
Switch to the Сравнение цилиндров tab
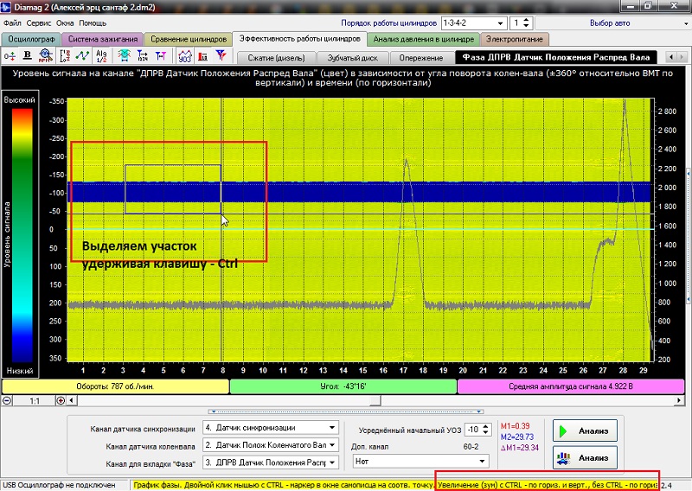click(189, 39)
